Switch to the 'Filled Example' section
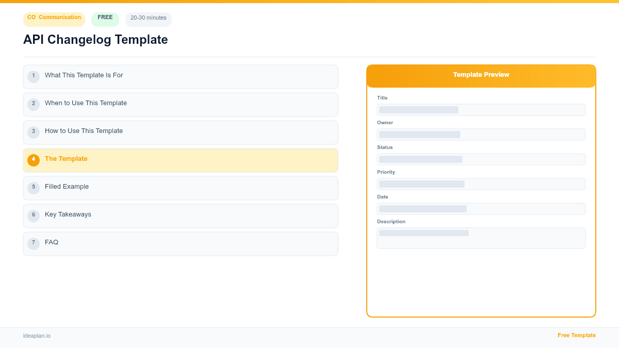This screenshot has height=348, width=619. tap(181, 188)
